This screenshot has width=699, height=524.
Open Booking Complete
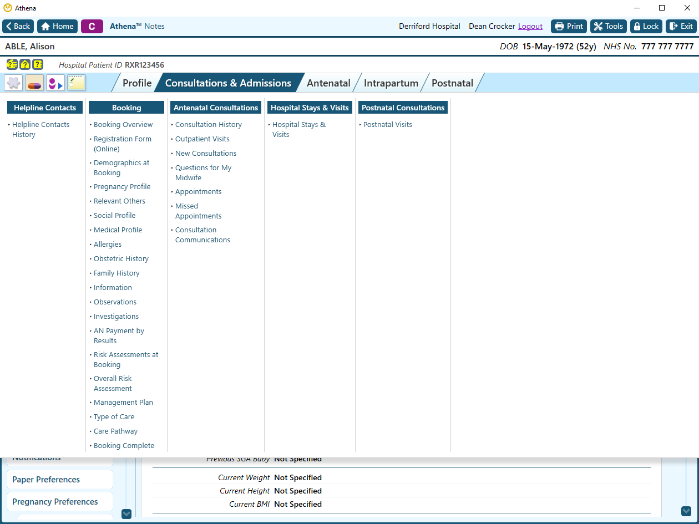(124, 446)
